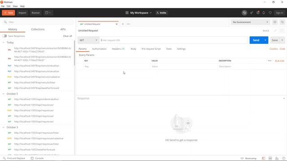287x161 pixels.
Task: Click the orange New button
Action: (x=9, y=13)
